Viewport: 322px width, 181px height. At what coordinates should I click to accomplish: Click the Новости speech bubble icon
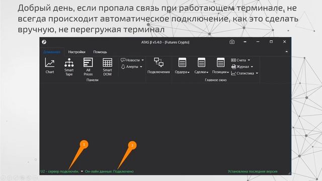[123, 60]
